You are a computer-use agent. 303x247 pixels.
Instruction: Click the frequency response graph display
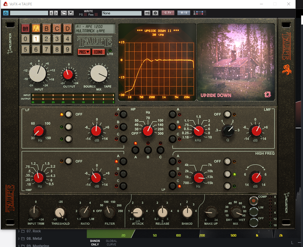coord(157,62)
